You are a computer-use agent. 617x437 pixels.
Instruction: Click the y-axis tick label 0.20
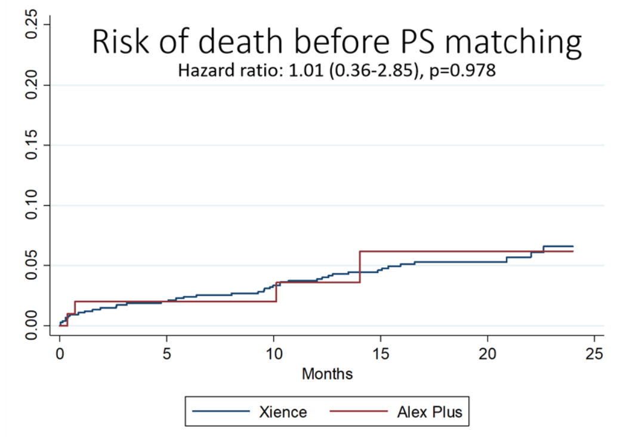click(32, 85)
